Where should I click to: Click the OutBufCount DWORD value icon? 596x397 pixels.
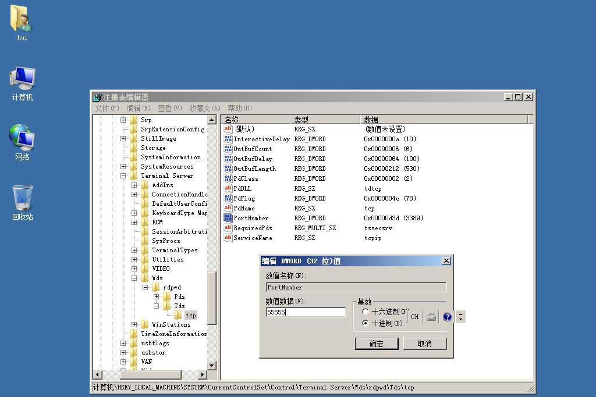(x=228, y=149)
